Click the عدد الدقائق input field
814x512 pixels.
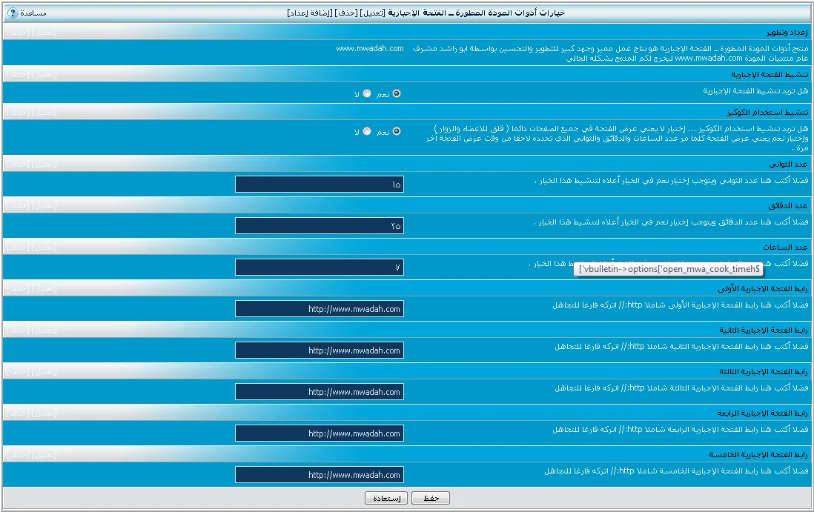(320, 226)
